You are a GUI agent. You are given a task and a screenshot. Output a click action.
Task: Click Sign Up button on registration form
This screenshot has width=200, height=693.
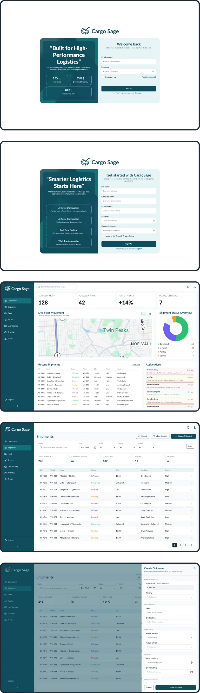pos(129,244)
